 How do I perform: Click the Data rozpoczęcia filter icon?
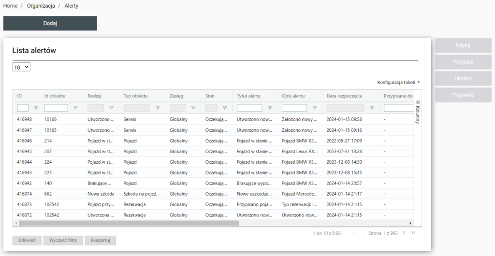pos(372,108)
